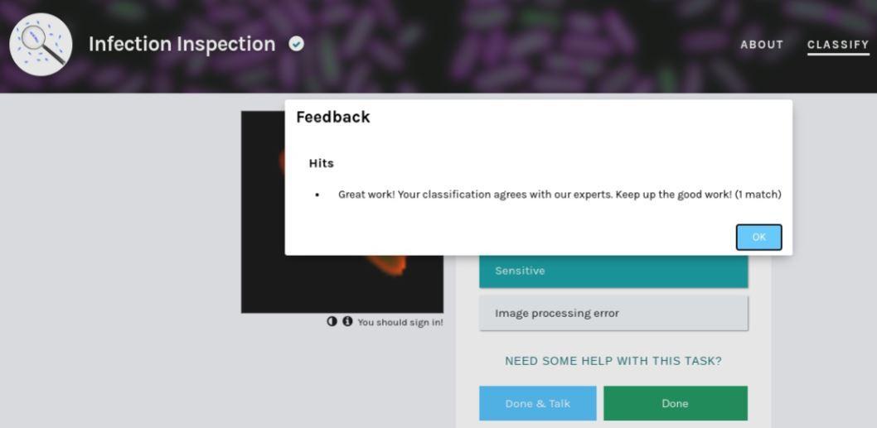Select the Sensitive answer option
Screen dimensions: 877x428
(613, 271)
